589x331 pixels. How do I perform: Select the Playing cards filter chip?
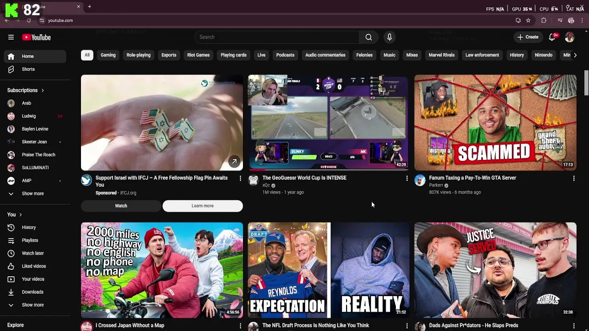233,55
